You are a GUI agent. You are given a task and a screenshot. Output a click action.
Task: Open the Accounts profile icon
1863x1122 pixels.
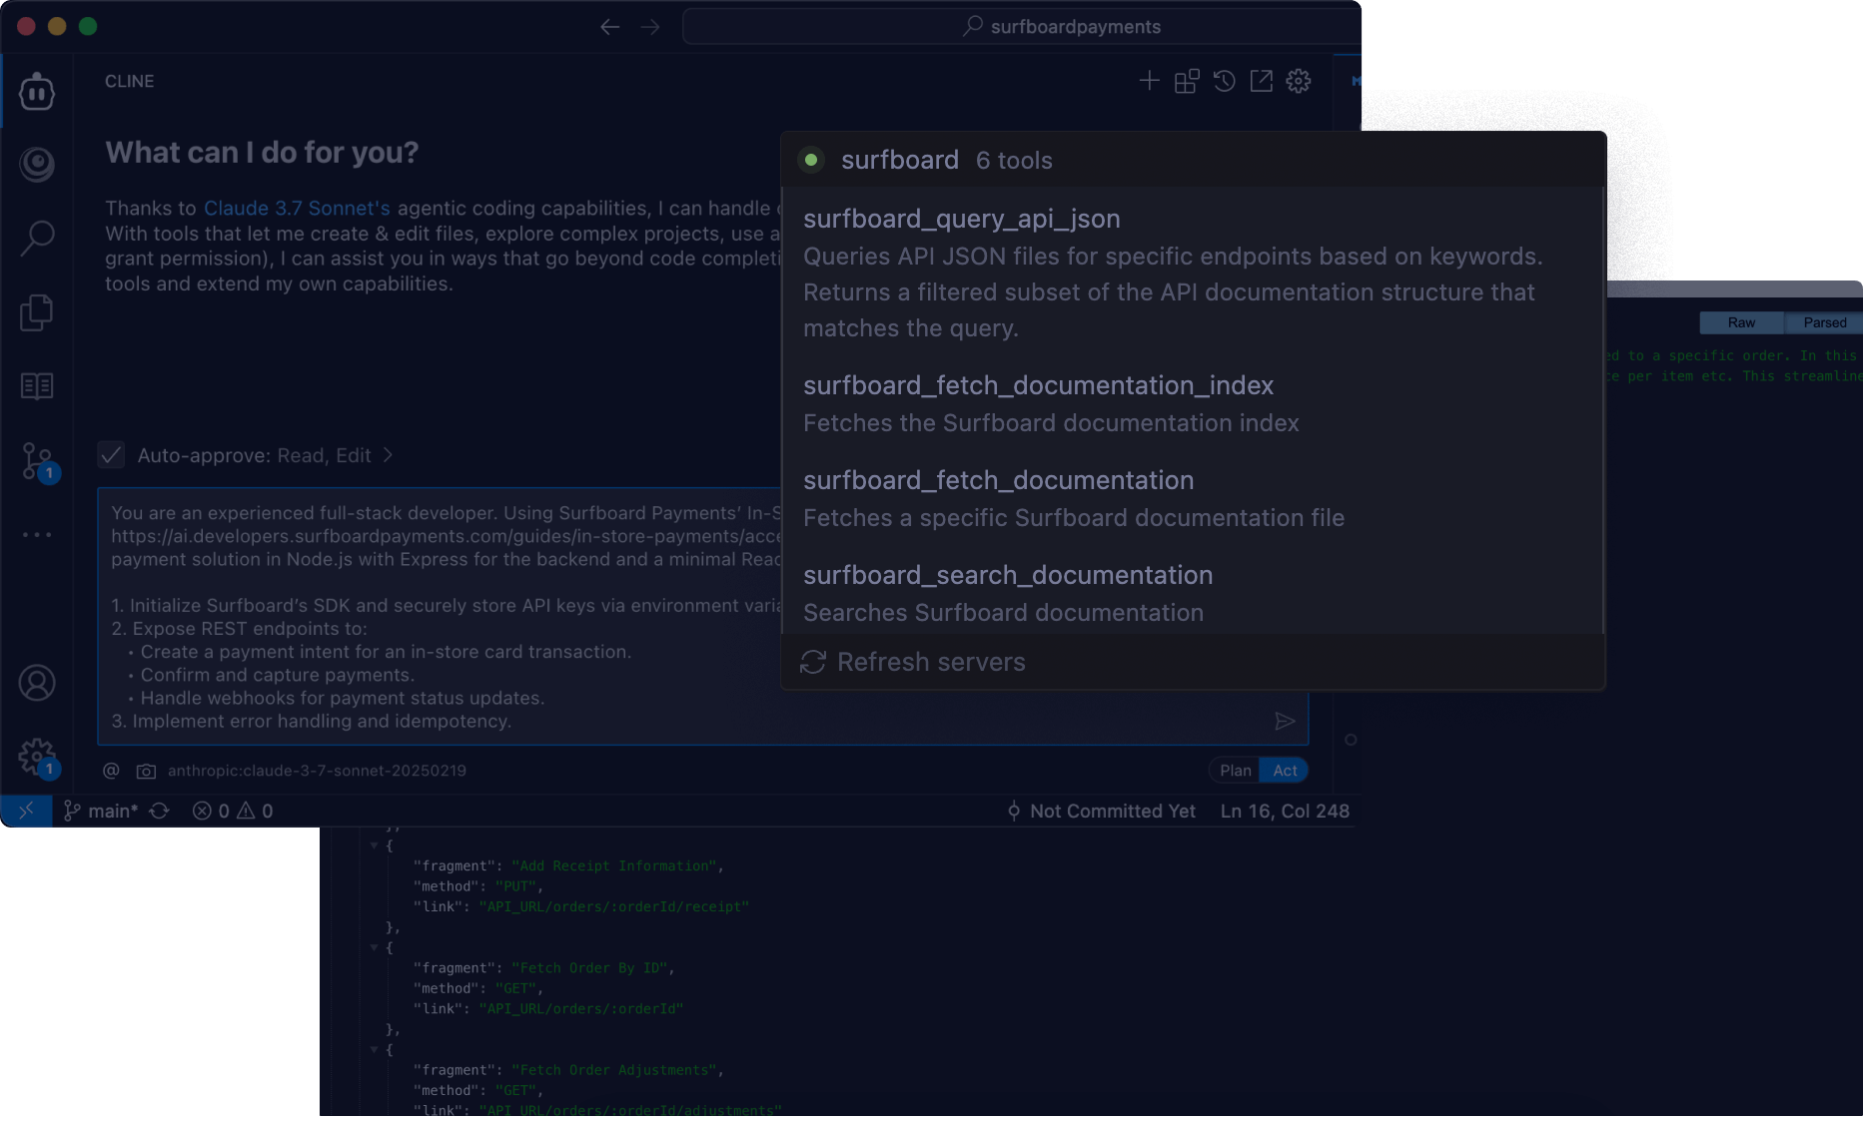[37, 683]
